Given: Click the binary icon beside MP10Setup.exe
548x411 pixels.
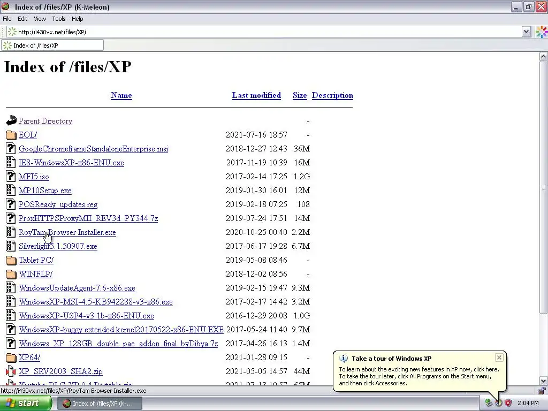Looking at the screenshot, I should pyautogui.click(x=11, y=190).
